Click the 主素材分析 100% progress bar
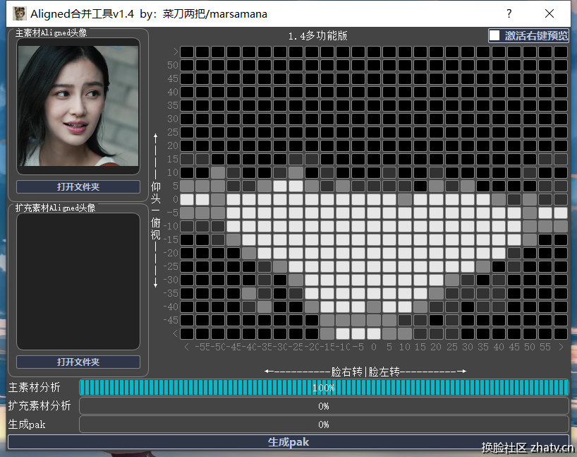The image size is (577, 457). tap(324, 388)
